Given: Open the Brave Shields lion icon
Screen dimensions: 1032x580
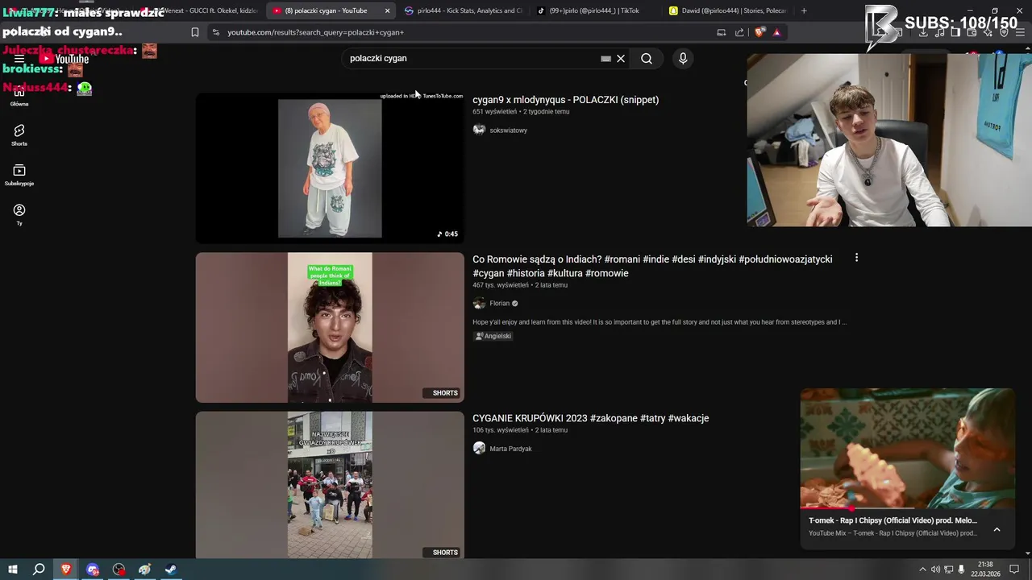Looking at the screenshot, I should click(759, 32).
